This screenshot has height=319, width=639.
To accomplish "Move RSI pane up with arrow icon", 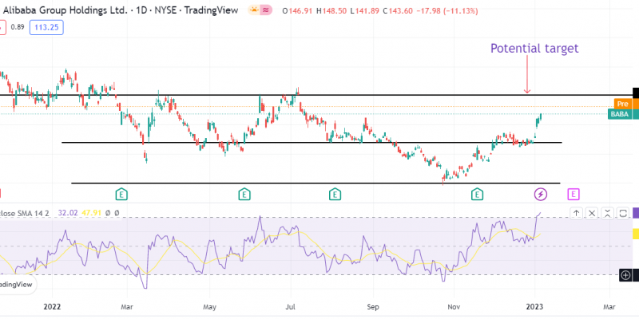I will coord(576,213).
